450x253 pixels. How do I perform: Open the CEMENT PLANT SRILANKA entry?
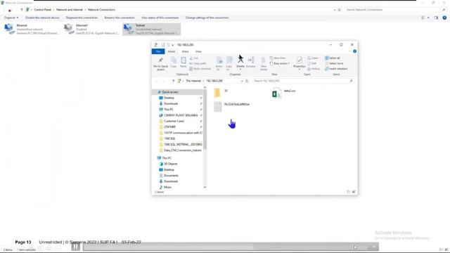click(x=181, y=115)
